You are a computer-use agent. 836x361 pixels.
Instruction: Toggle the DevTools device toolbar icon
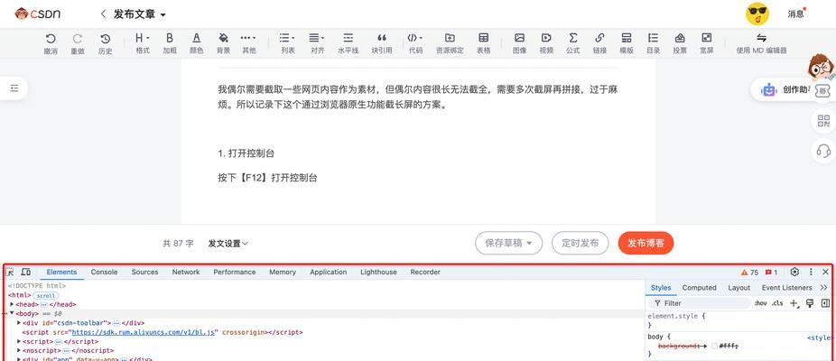[x=25, y=272]
